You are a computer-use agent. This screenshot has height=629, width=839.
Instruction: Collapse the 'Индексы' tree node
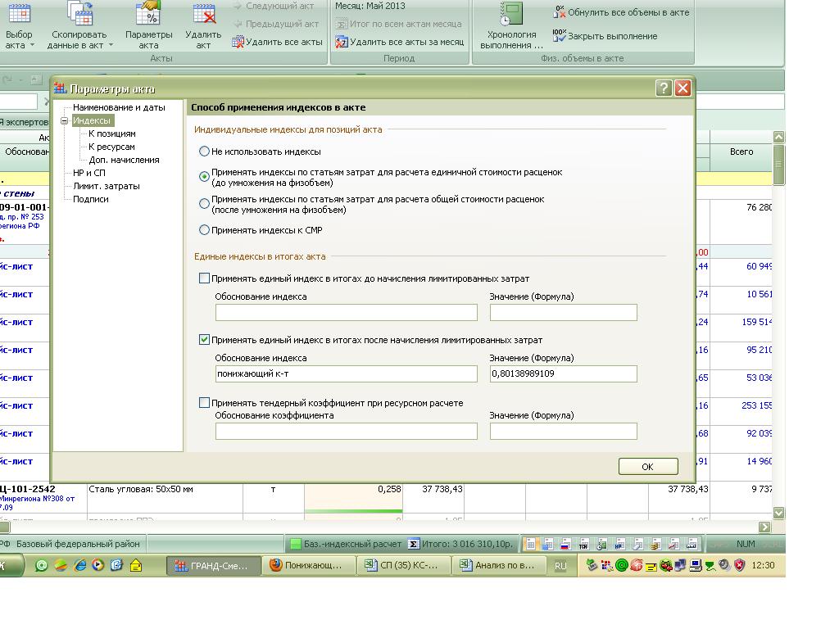click(x=65, y=121)
